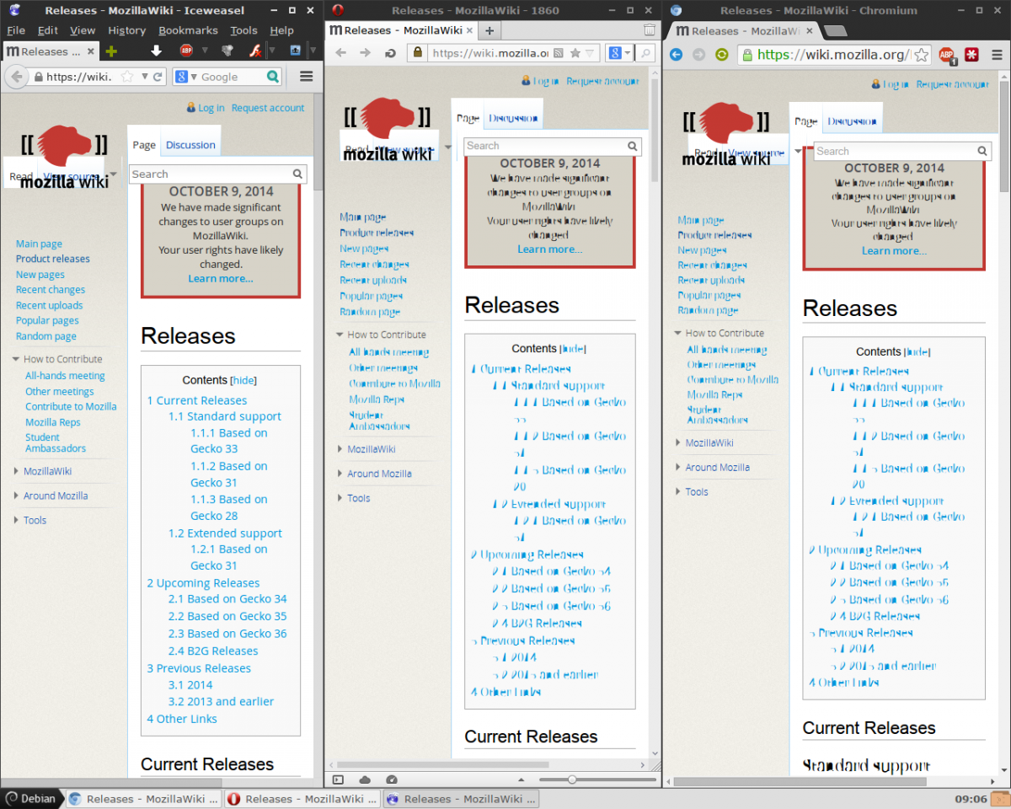The height and width of the screenshot is (809, 1011).
Task: Expand Tools section in Chromium sidebar
Action: (x=677, y=491)
